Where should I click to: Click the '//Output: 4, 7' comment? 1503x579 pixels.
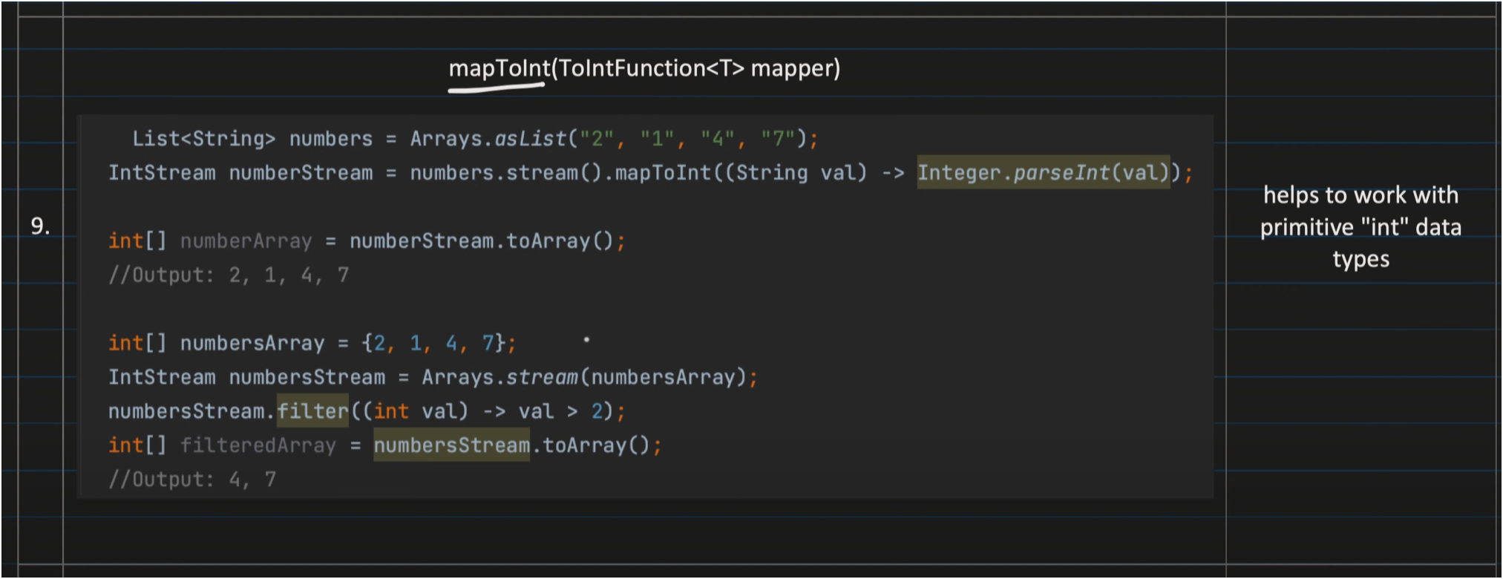pos(192,480)
